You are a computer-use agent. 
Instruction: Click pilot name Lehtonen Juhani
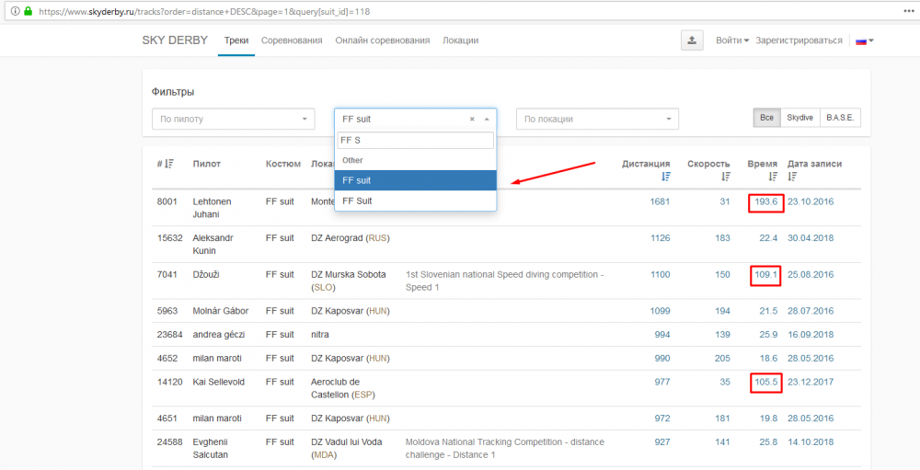(x=212, y=208)
